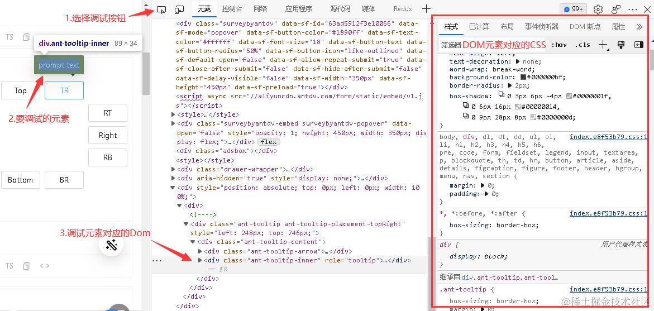The image size is (654, 311).
Task: Open index.e8f53b79.css link for box-sizing rule
Action: [608, 213]
